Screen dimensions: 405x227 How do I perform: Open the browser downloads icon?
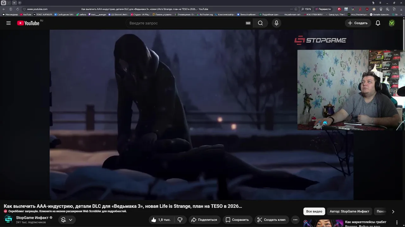click(401, 9)
